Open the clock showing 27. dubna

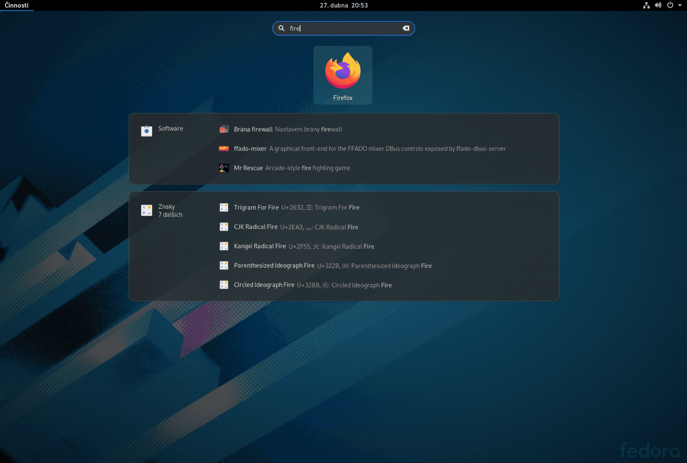pos(343,6)
